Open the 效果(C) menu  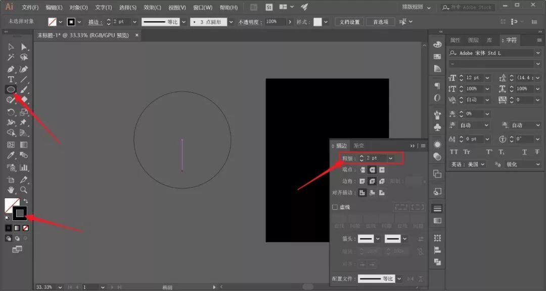(x=152, y=7)
